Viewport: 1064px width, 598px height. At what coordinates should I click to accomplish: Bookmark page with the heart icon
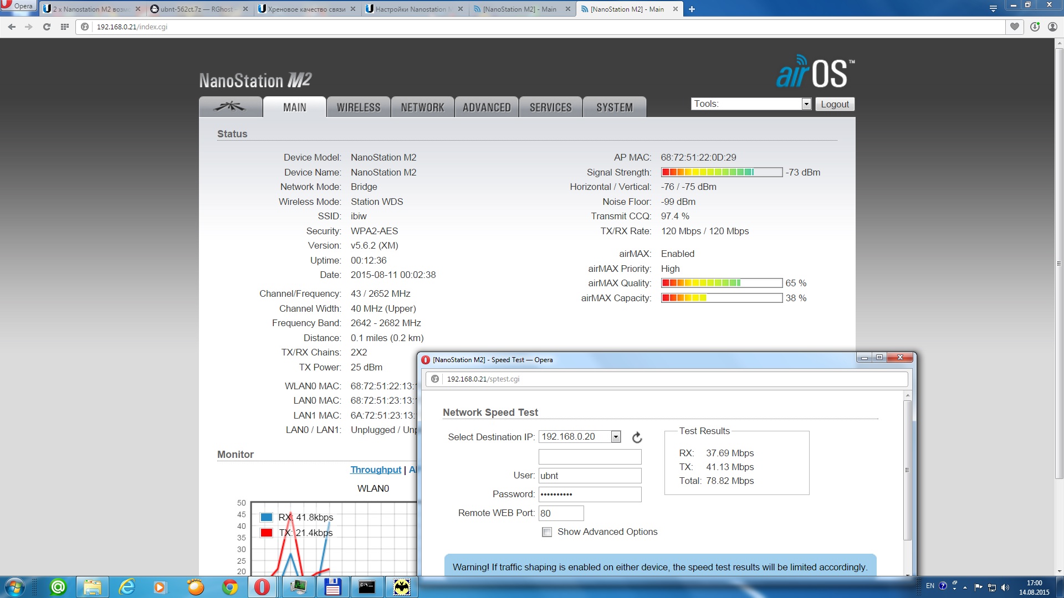(1015, 27)
